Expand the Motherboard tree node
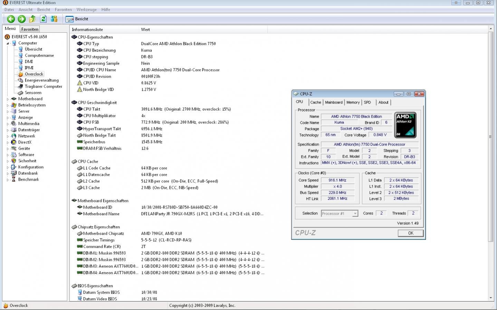The image size is (497, 310). (x=8, y=99)
